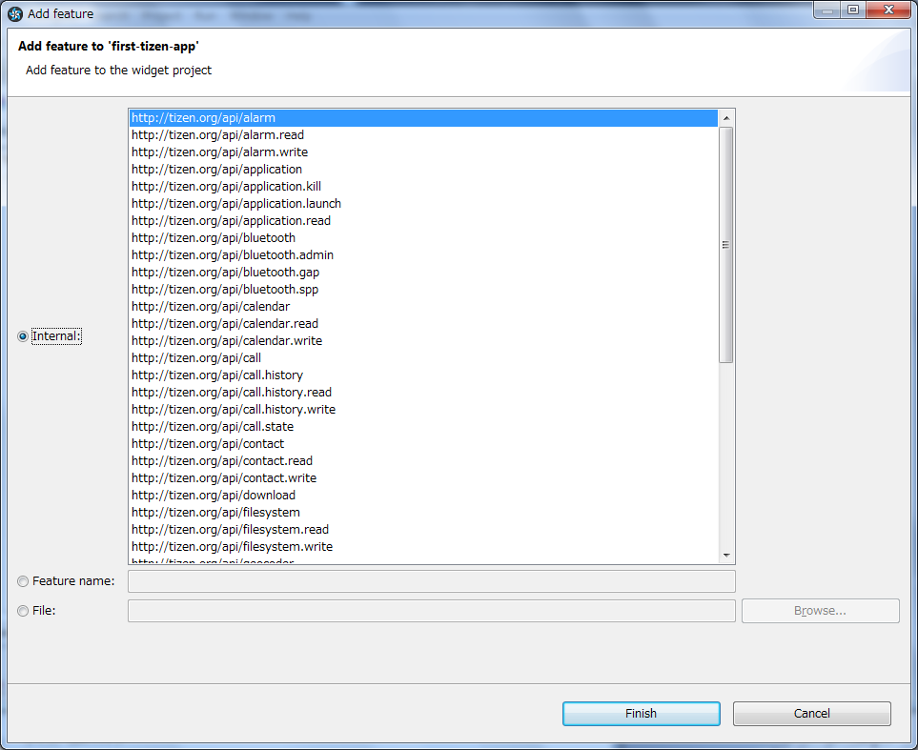Select http://tizen.org/api/calendar entry
This screenshot has height=750, width=918.
424,307
